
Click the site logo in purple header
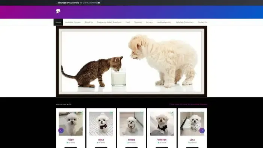click(x=58, y=11)
